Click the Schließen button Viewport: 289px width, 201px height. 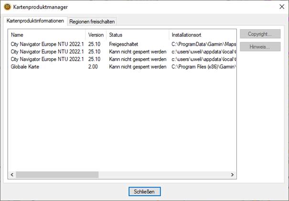click(144, 191)
